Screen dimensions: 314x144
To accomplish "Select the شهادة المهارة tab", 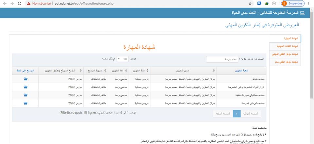I will click(x=285, y=38).
